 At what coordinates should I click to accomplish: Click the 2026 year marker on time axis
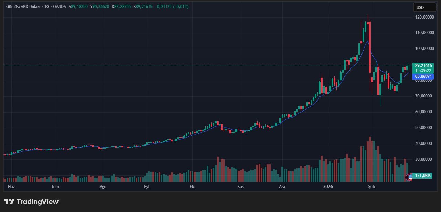pos(328,187)
